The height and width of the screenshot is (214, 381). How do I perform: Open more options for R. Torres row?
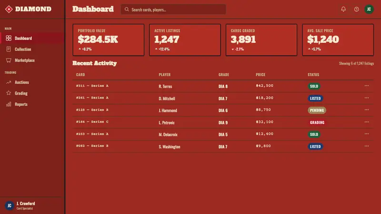pyautogui.click(x=366, y=86)
